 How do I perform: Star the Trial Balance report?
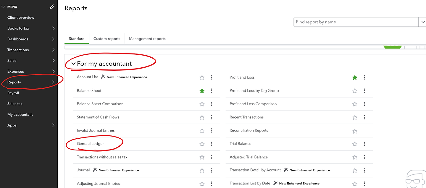[x=355, y=144]
